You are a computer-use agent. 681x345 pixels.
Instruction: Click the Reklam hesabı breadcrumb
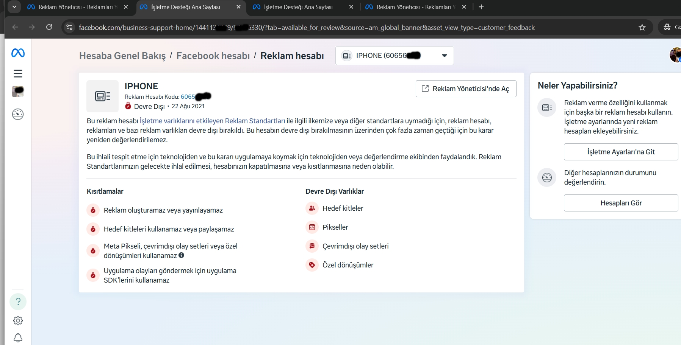coord(292,56)
